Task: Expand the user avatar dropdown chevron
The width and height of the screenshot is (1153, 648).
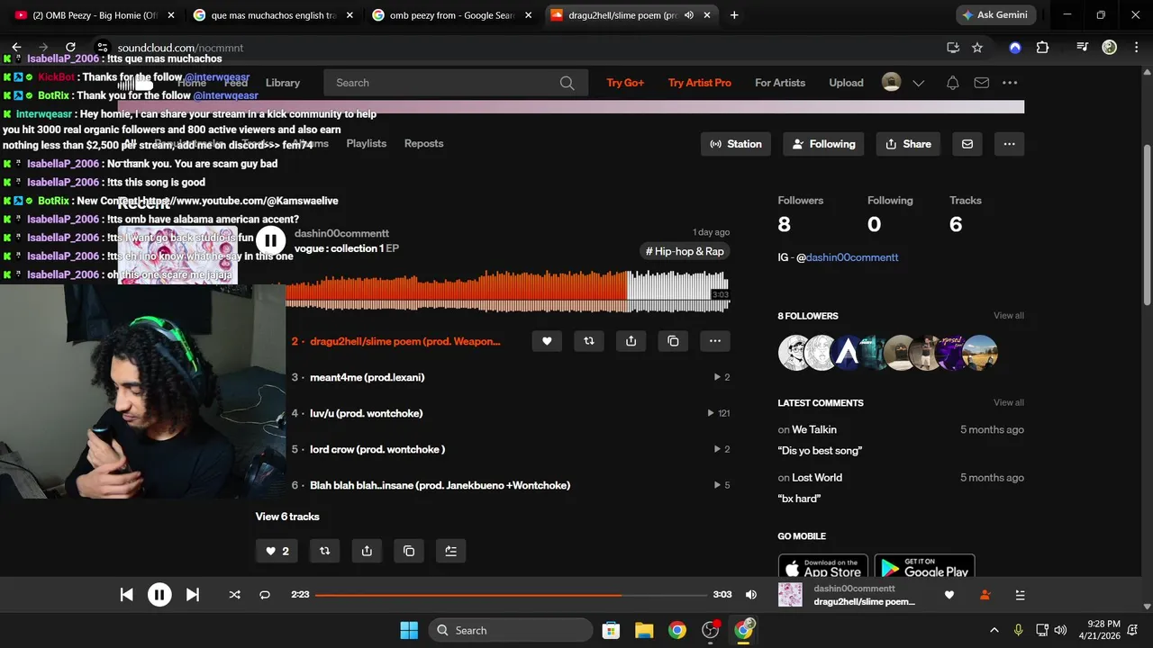Action: click(919, 83)
